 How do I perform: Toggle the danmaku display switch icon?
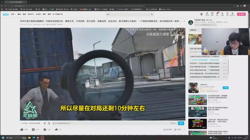tap(45, 123)
